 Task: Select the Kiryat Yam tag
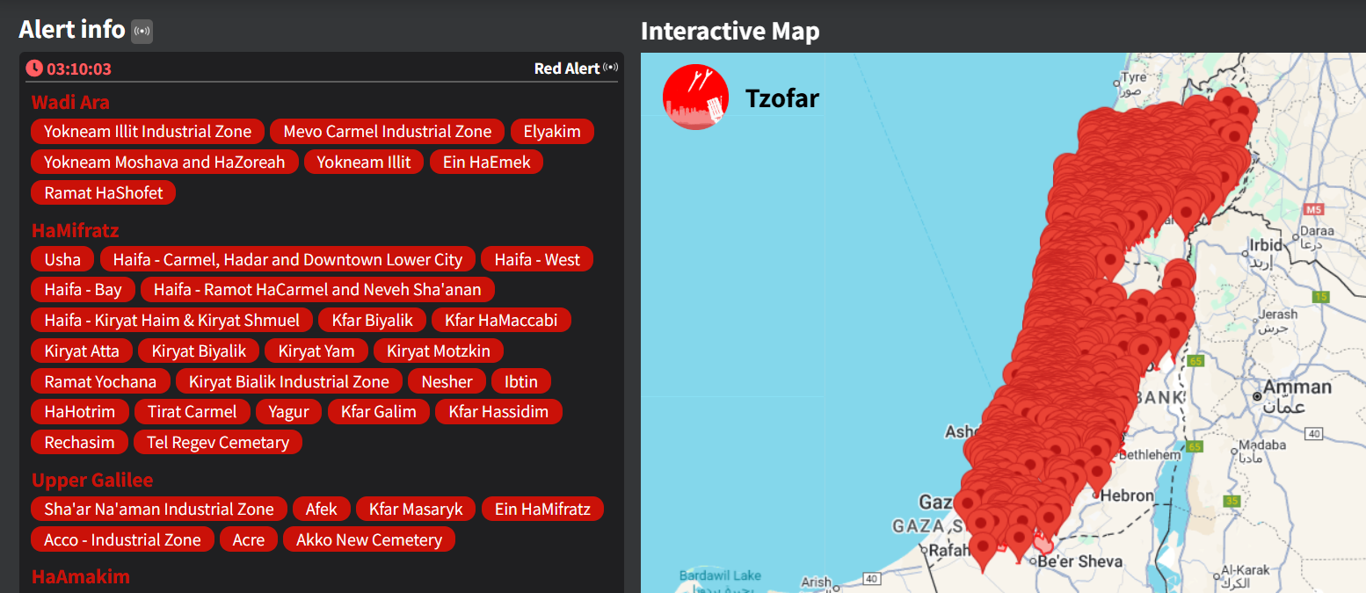pyautogui.click(x=316, y=351)
